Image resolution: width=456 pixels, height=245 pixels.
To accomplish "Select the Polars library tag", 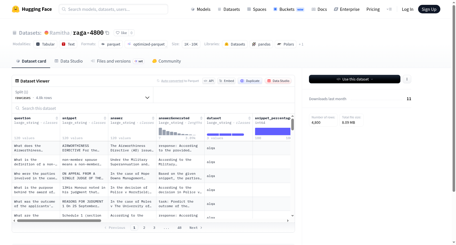I will [x=286, y=44].
